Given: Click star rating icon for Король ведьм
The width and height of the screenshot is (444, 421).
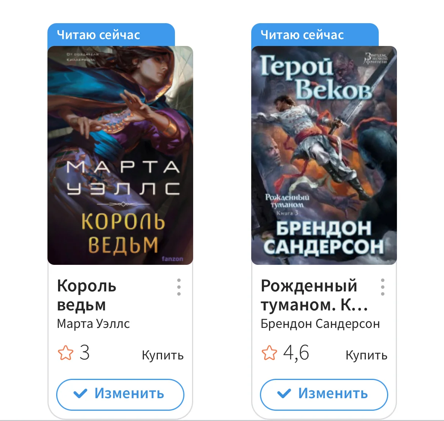Looking at the screenshot, I should [x=65, y=353].
